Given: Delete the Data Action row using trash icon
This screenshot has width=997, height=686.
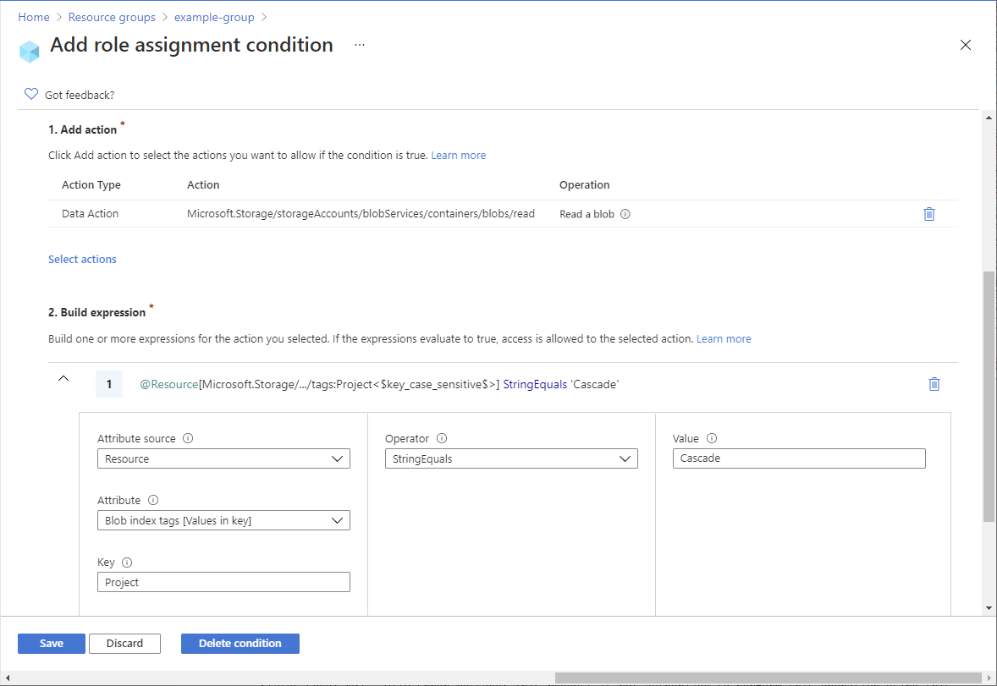Looking at the screenshot, I should 929,214.
